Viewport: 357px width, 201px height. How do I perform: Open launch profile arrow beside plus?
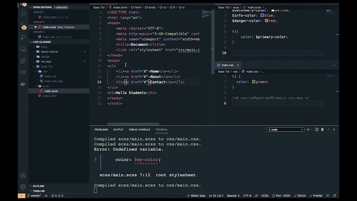tap(311, 130)
